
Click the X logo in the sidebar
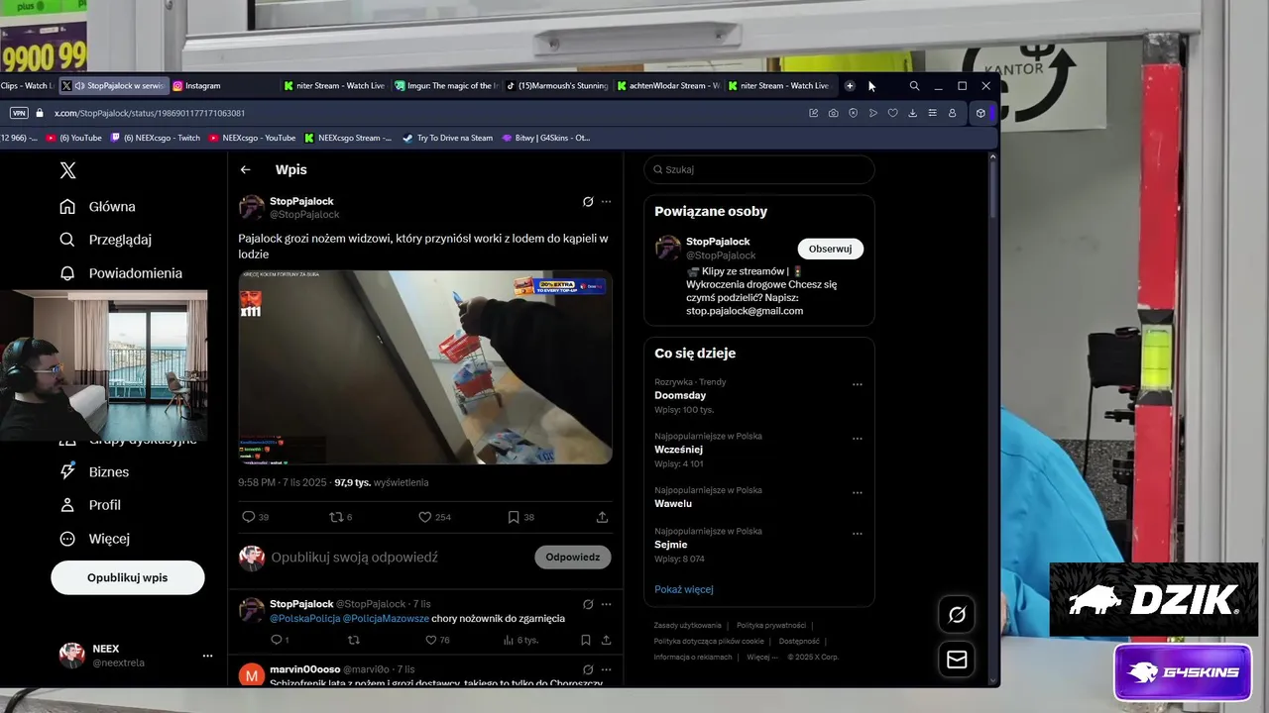tap(67, 170)
